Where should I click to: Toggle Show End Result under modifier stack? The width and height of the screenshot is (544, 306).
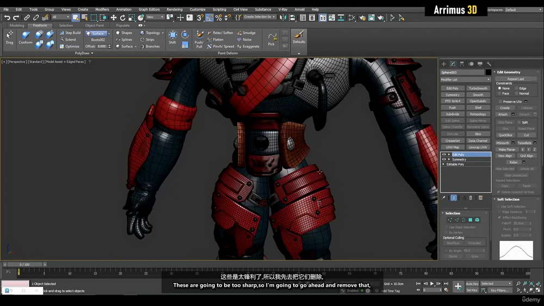pos(454,197)
